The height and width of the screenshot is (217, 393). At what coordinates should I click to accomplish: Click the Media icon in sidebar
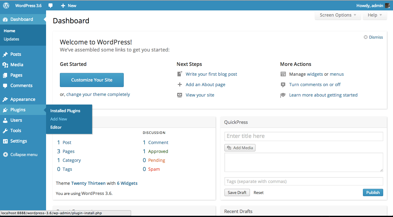5,65
